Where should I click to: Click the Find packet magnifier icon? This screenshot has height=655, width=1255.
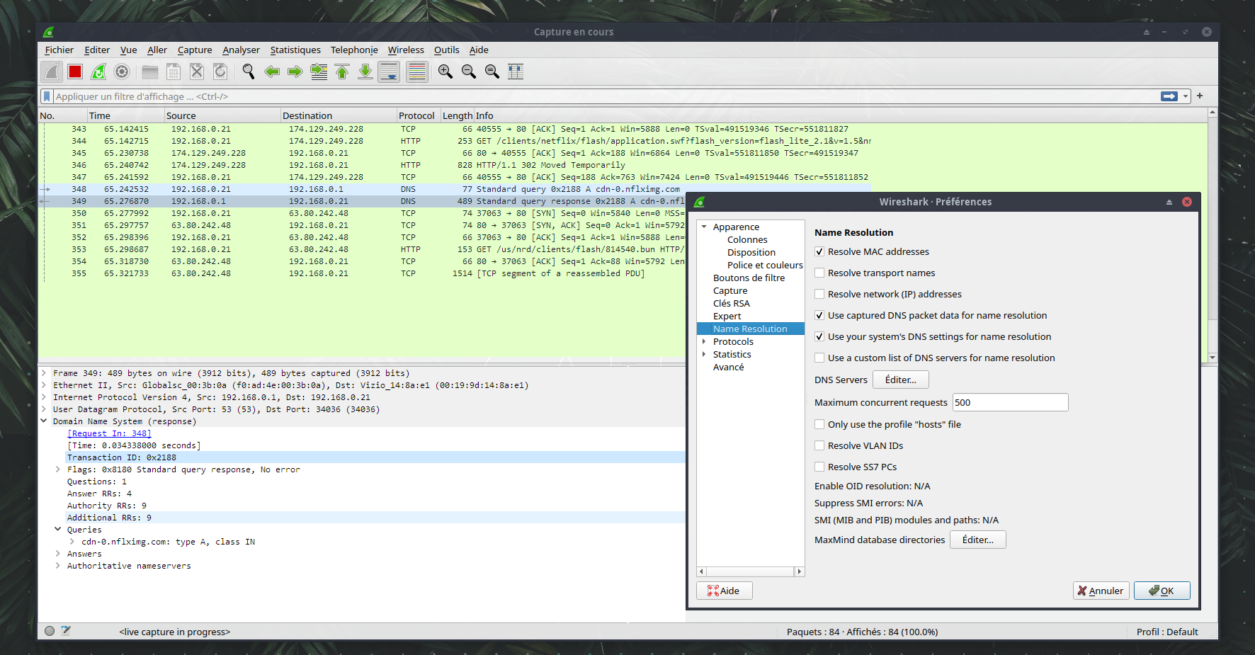pos(249,72)
